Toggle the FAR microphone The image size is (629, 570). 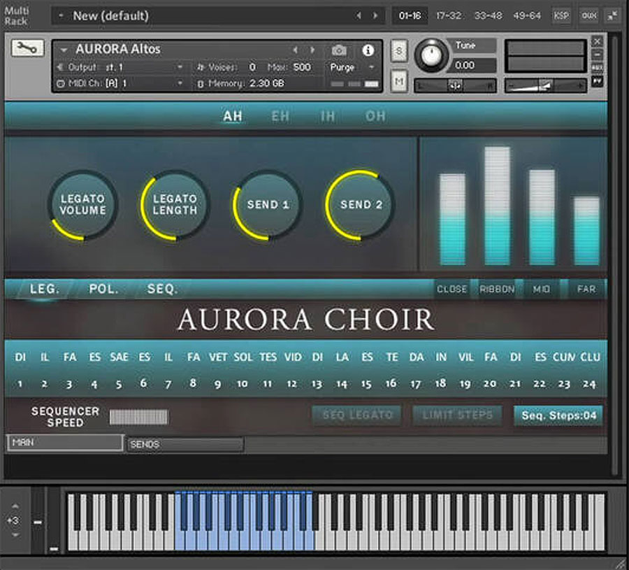coord(586,289)
